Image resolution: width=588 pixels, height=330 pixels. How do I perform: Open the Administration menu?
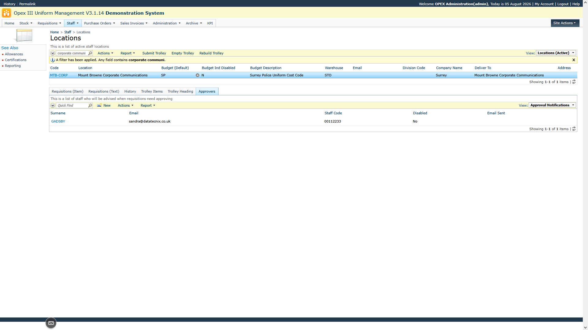click(x=167, y=23)
